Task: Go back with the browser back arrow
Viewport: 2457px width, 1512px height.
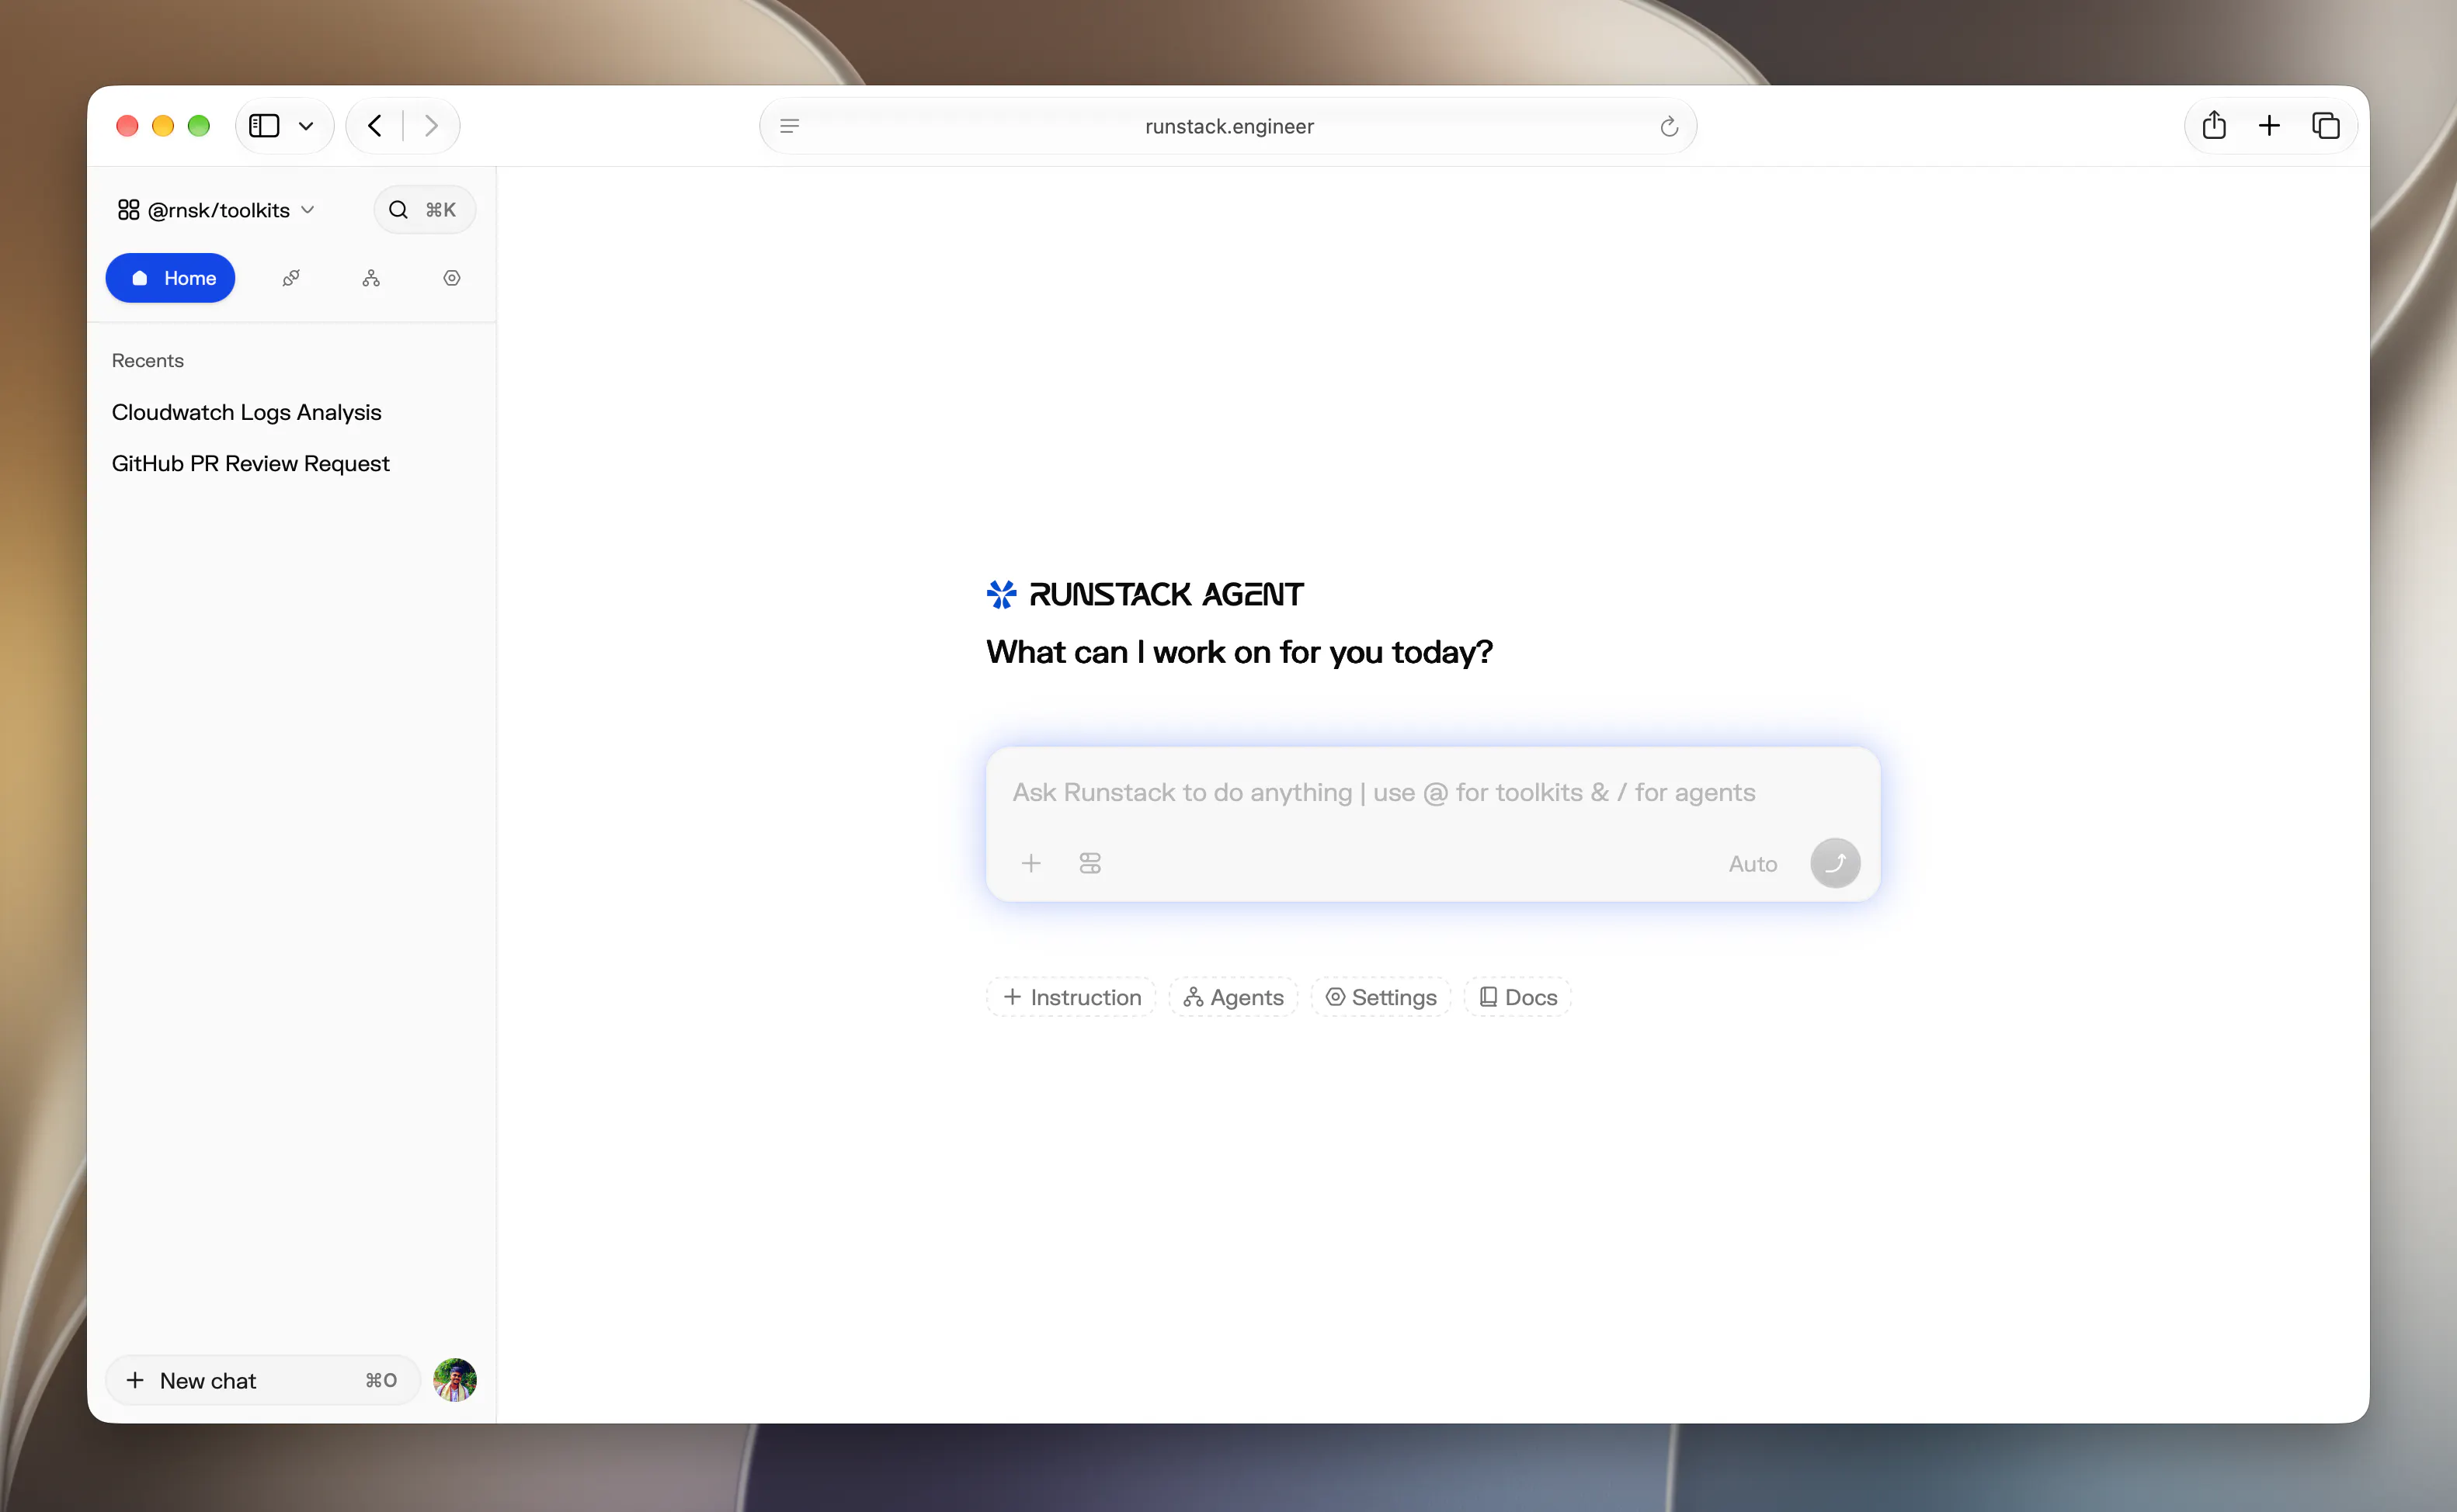Action: click(375, 126)
